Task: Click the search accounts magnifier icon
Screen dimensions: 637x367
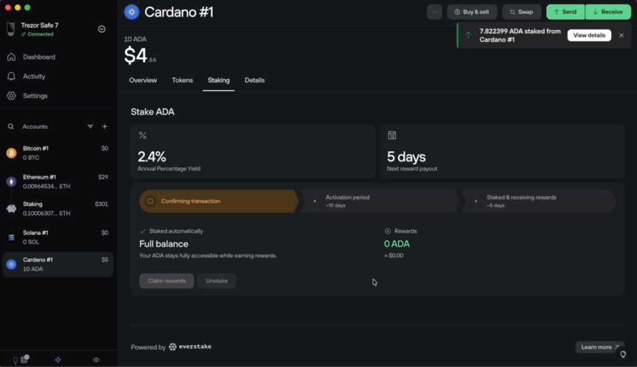Action: (11, 127)
